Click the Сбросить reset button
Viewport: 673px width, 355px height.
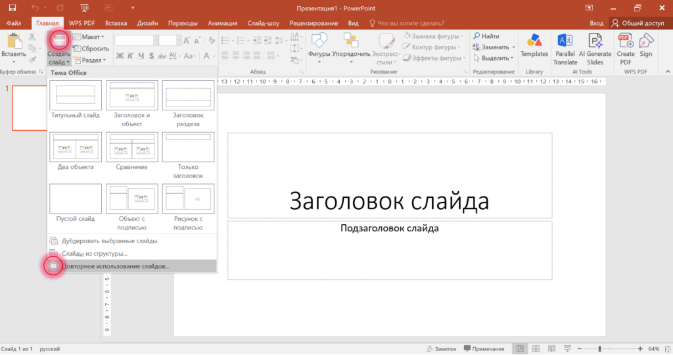click(91, 49)
